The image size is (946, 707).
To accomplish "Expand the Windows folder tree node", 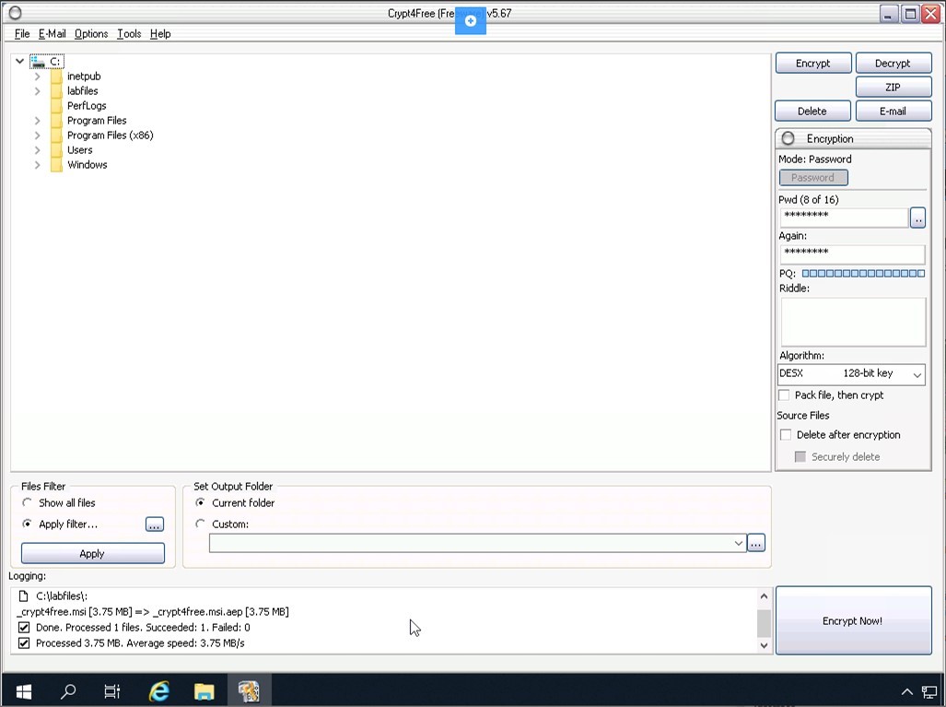I will click(38, 165).
